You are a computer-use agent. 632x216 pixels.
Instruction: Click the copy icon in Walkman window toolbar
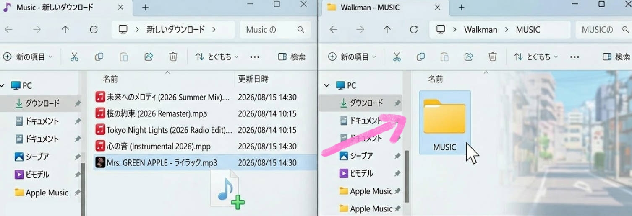[420, 57]
